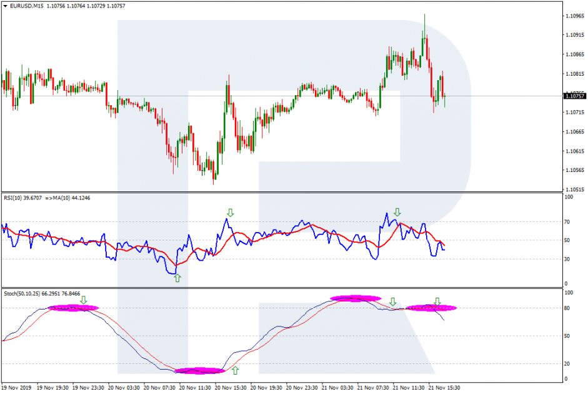Click price level 1.10865 on the axis
This screenshot has height=394, width=588.
coord(575,54)
